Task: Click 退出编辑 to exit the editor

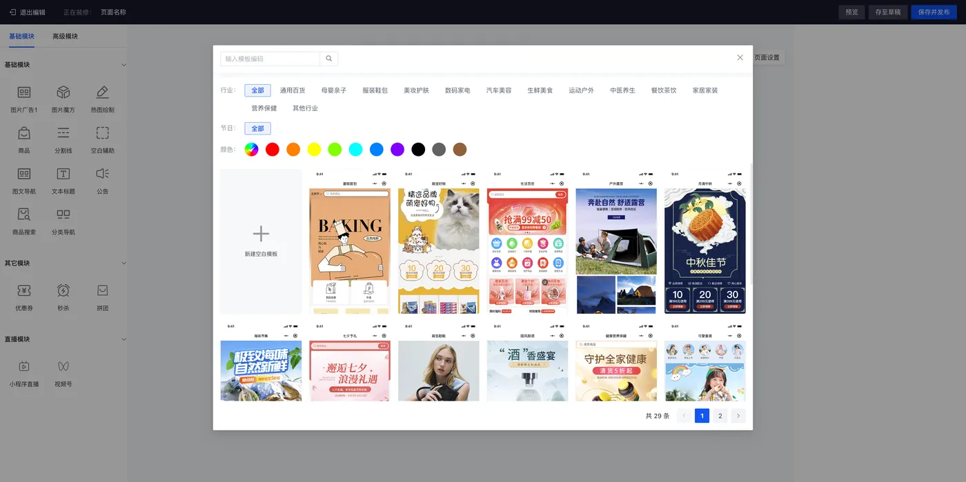Action: pos(28,12)
